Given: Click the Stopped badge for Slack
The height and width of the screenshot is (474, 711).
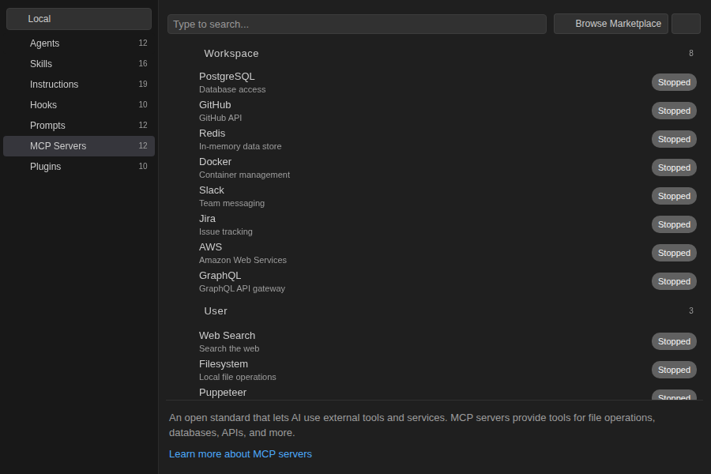Looking at the screenshot, I should 675,196.
